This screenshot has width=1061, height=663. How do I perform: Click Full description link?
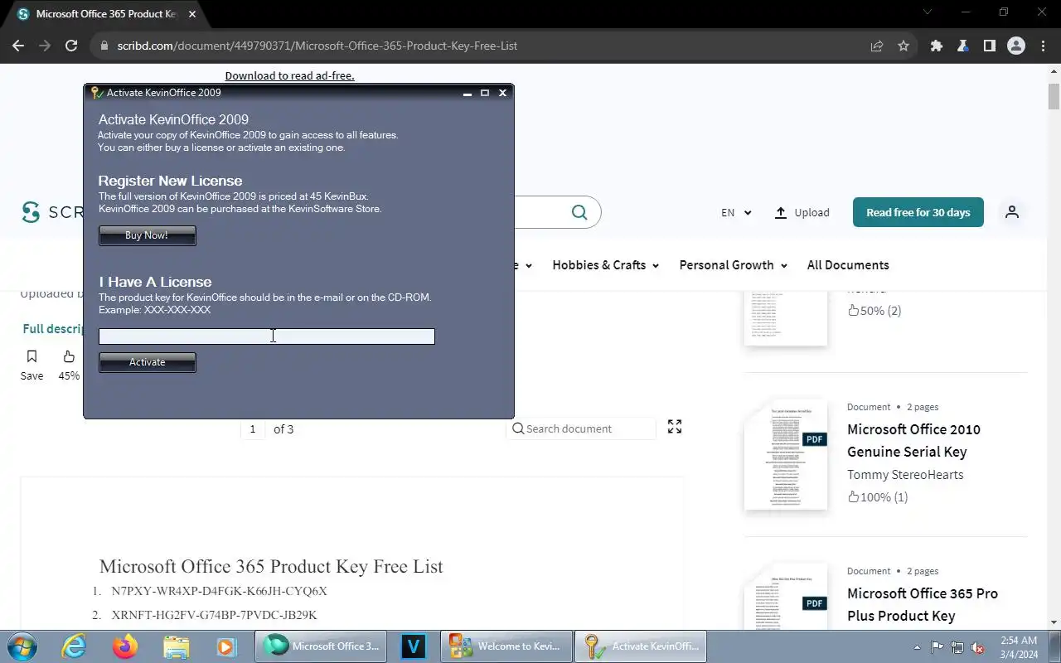pos(55,328)
